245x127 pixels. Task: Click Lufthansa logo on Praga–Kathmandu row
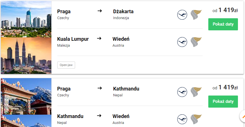[182, 92]
